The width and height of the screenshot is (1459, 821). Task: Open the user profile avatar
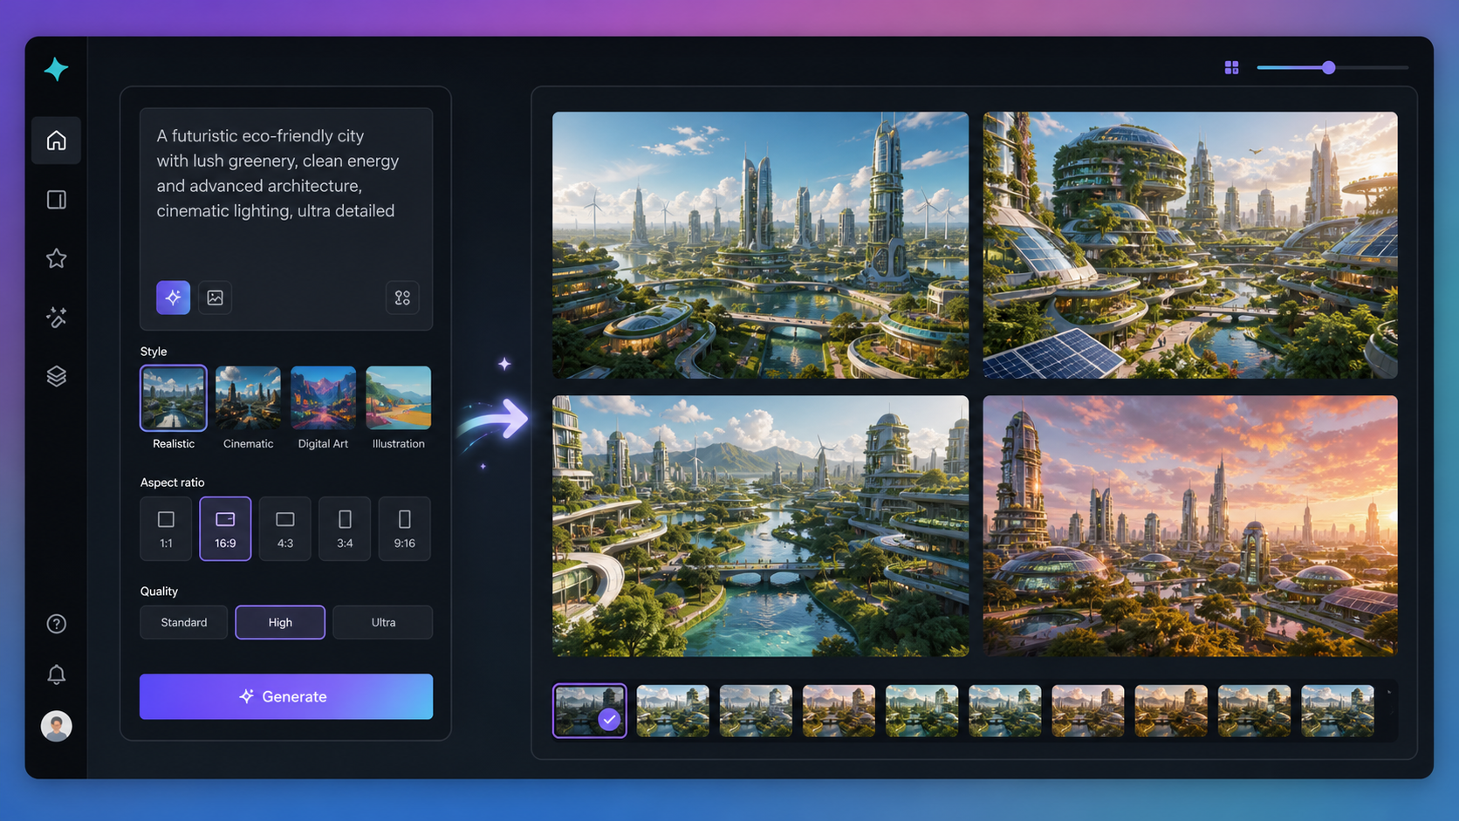pyautogui.click(x=56, y=726)
